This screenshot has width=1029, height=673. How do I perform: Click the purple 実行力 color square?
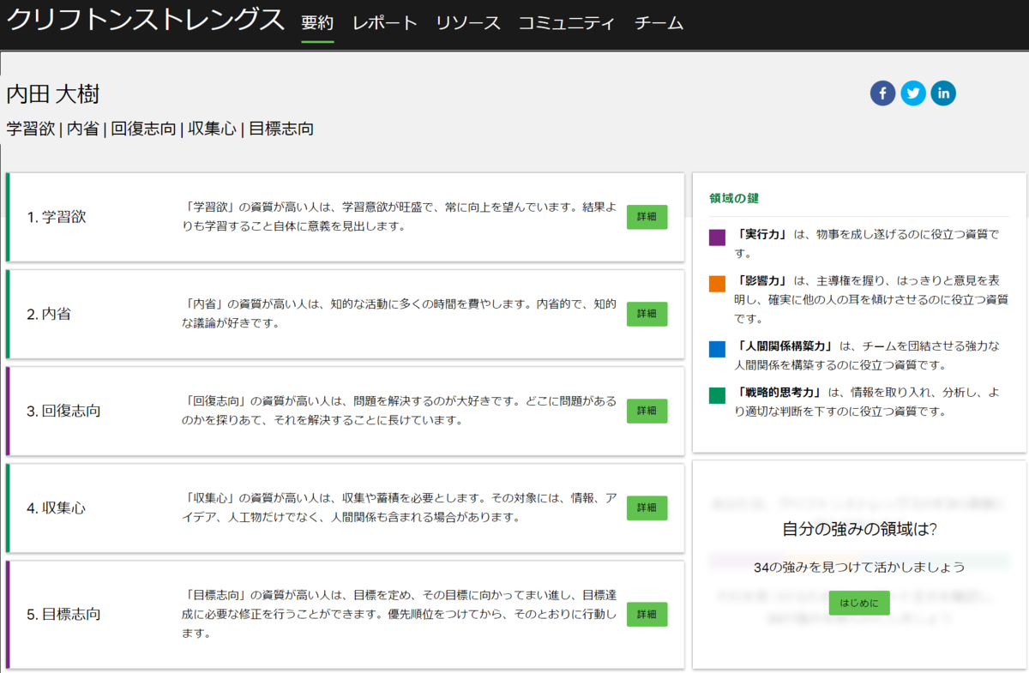718,237
